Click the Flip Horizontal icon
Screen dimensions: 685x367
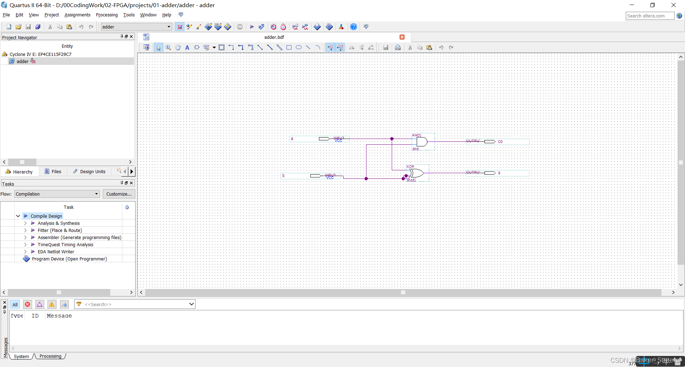[x=352, y=47]
